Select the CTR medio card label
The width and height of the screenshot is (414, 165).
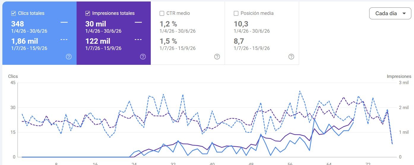pyautogui.click(x=178, y=13)
